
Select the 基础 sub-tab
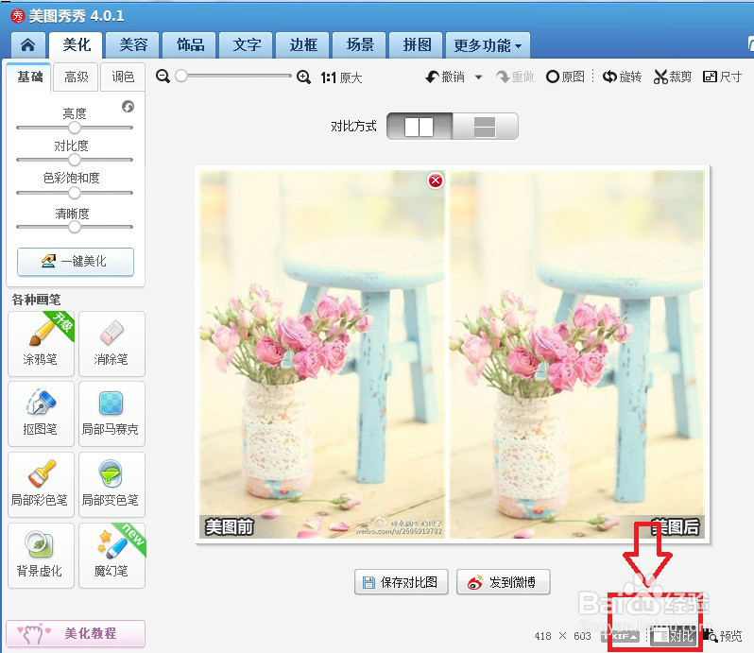tap(29, 77)
